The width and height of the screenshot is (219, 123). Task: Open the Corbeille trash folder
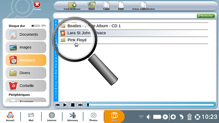tap(26, 86)
